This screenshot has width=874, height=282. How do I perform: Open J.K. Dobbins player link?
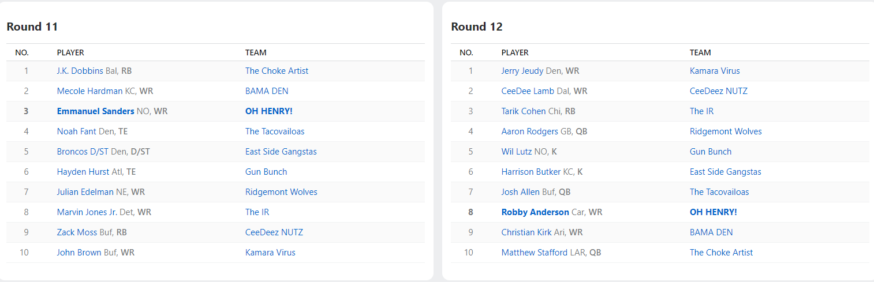(x=80, y=71)
